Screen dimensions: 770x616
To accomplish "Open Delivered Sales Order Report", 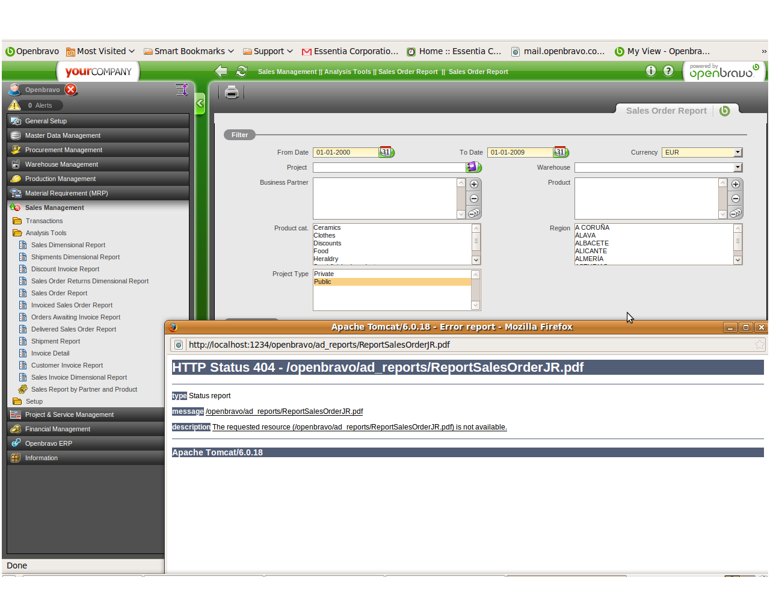I will pyautogui.click(x=73, y=329).
